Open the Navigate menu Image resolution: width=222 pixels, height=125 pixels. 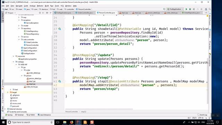click(x=19, y=6)
